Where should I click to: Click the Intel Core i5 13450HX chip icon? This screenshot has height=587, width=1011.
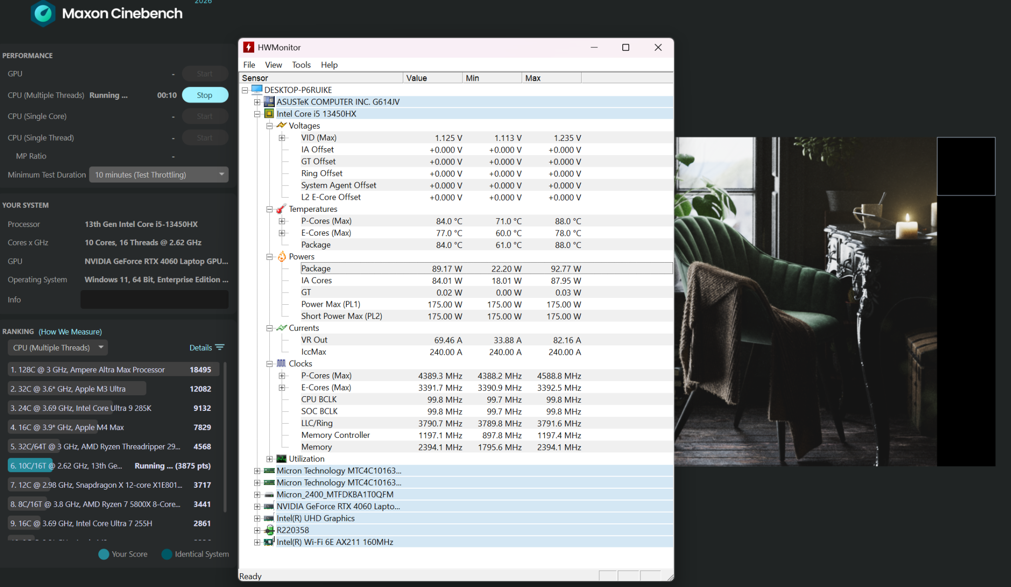269,113
